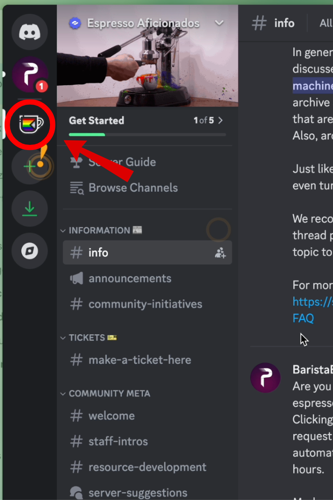Click the server-suggestions forum icon
Screen dimensions: 333x500
[x=76, y=493]
